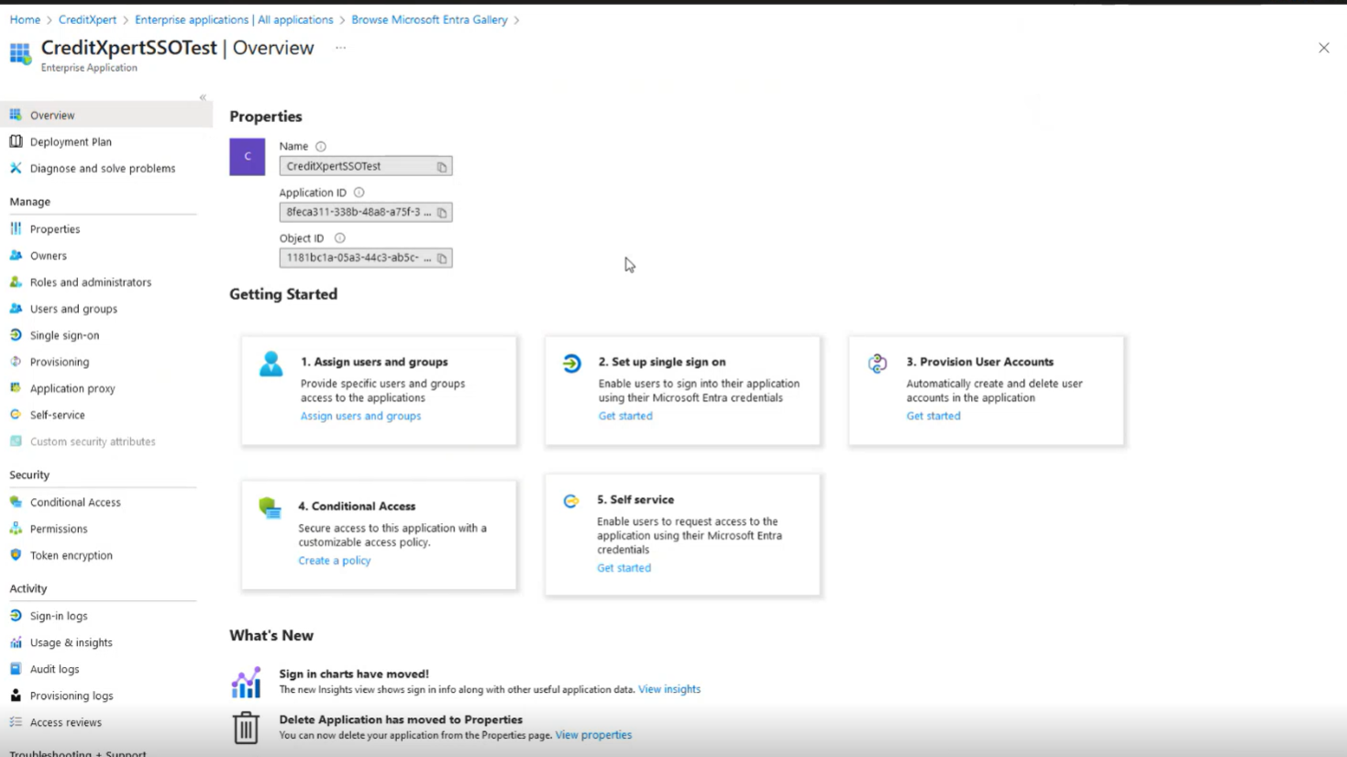
Task: Click the Application ID field
Action: point(366,212)
